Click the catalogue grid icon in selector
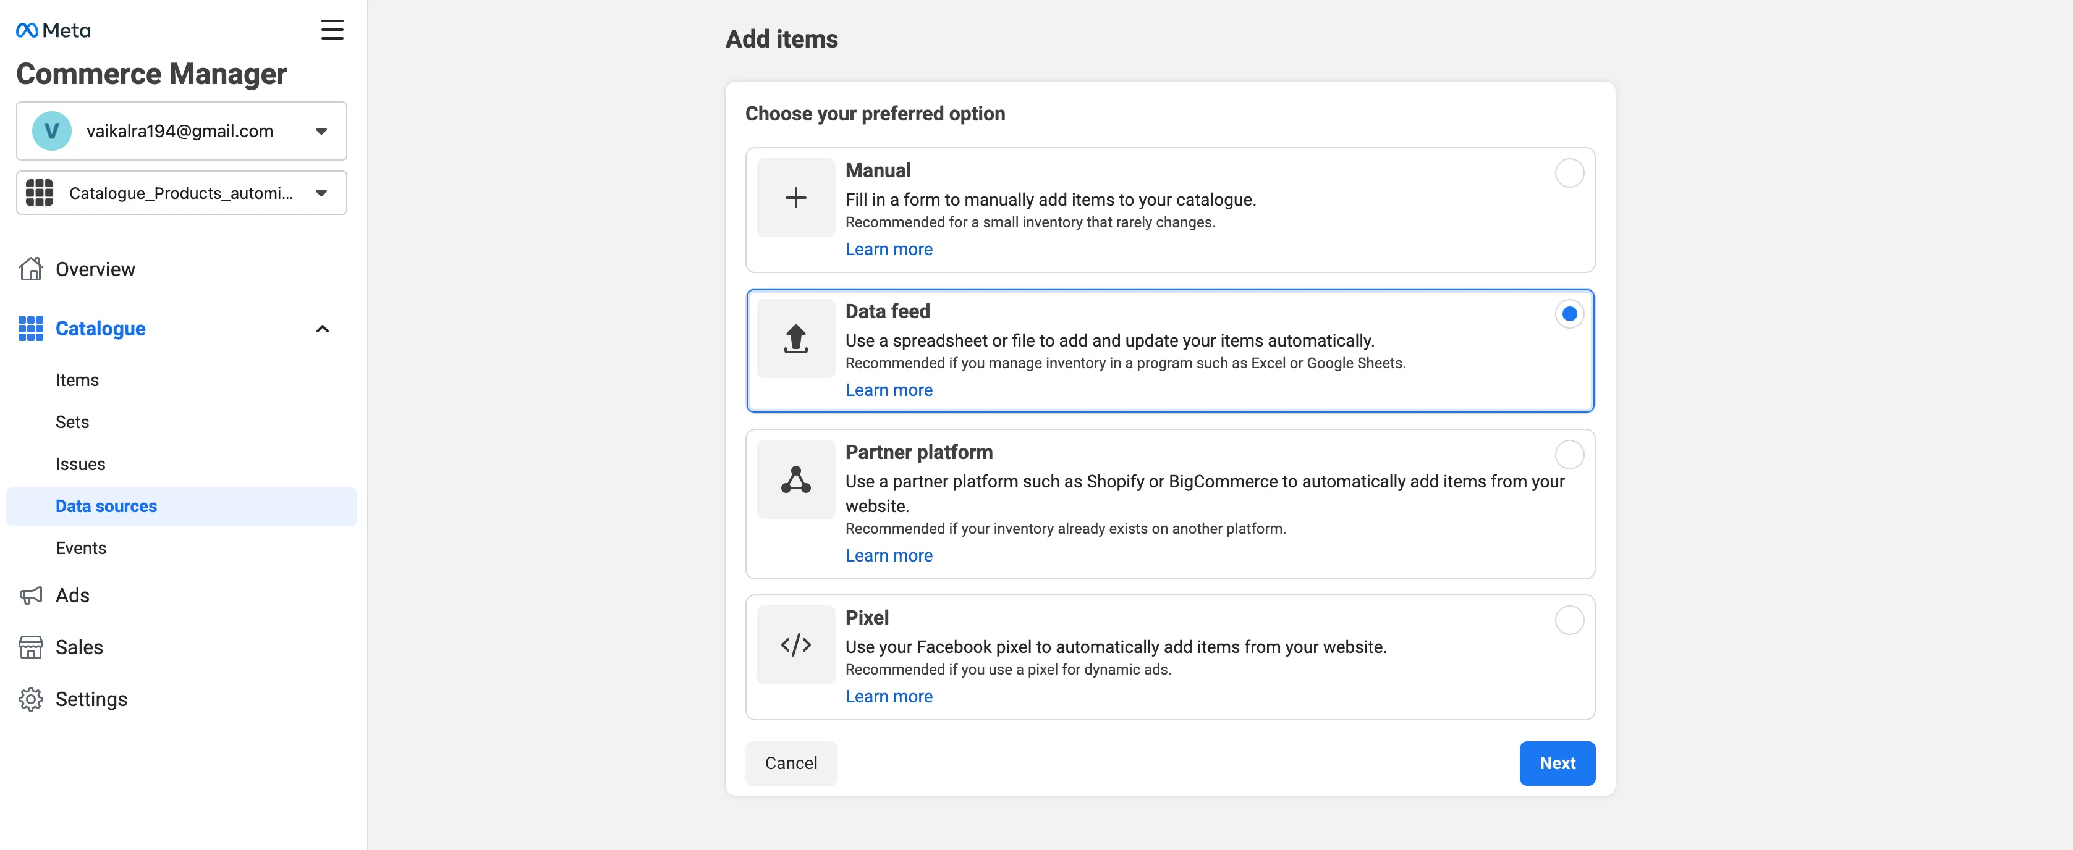 (40, 193)
